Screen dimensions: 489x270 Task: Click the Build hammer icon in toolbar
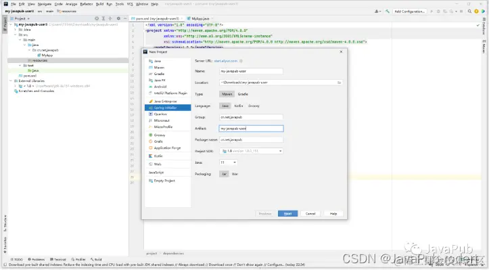pyautogui.click(x=388, y=12)
